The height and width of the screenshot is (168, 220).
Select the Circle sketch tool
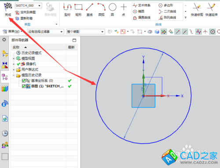tap(113, 7)
